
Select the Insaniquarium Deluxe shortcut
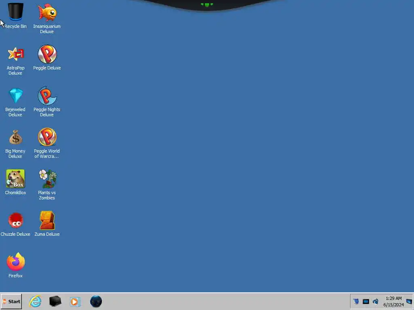[47, 18]
